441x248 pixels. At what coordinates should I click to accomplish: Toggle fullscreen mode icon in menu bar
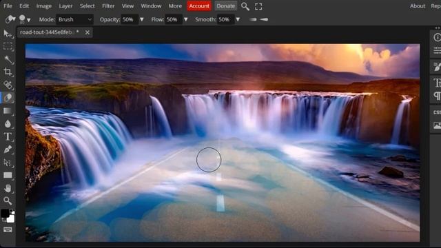click(258, 6)
